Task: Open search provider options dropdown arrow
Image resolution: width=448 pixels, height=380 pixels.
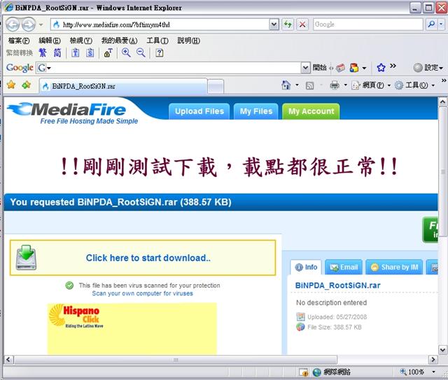Action: tap(442, 24)
